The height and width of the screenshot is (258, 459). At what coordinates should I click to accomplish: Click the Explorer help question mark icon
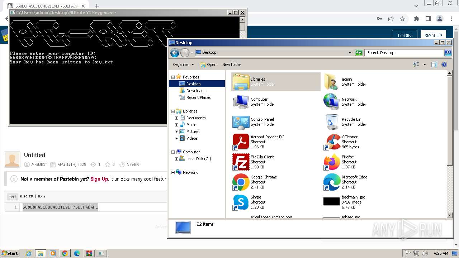pos(444,64)
